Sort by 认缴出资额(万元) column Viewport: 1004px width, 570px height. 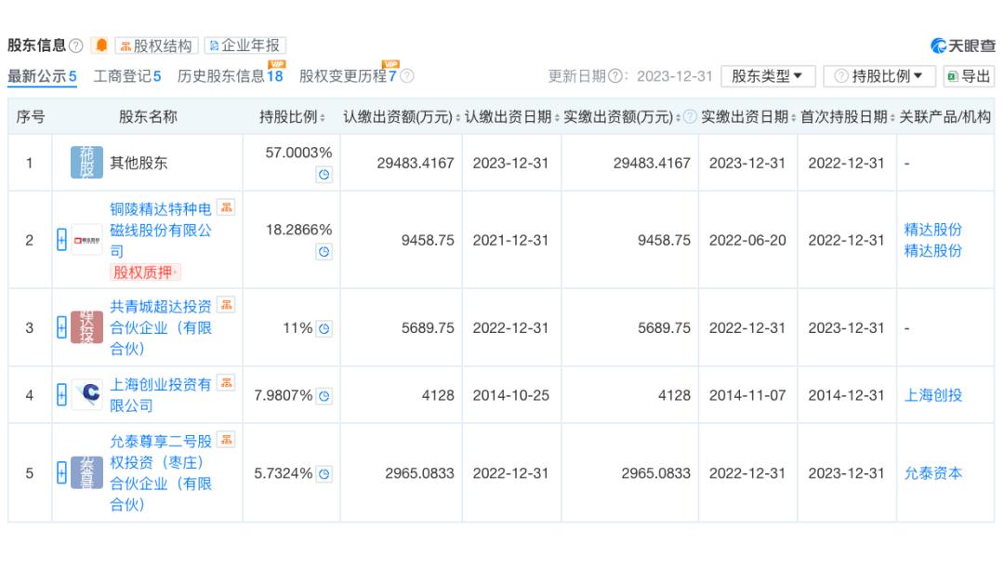400,116
